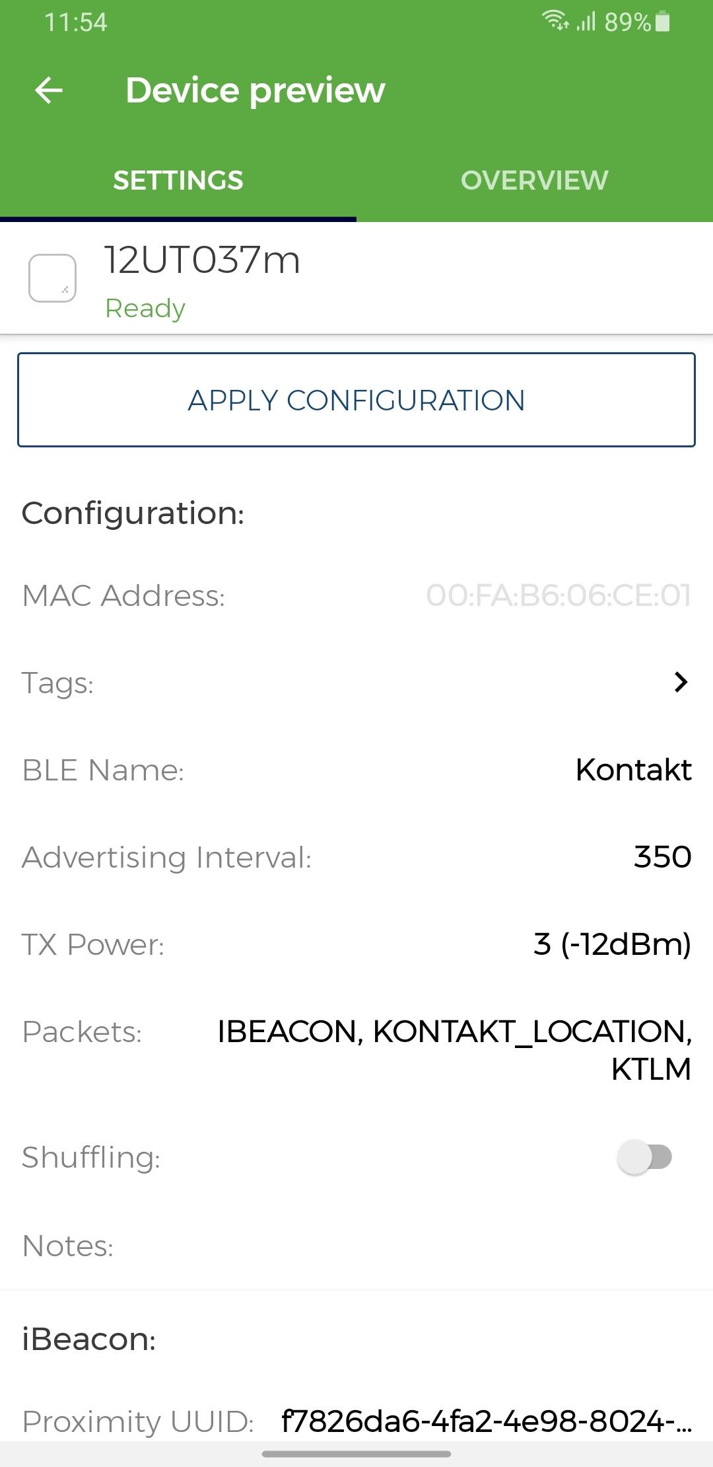Tap the battery indicator icon

[663, 22]
